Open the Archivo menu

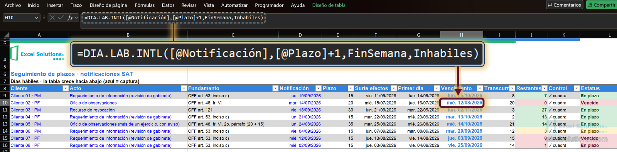[x=13, y=5]
